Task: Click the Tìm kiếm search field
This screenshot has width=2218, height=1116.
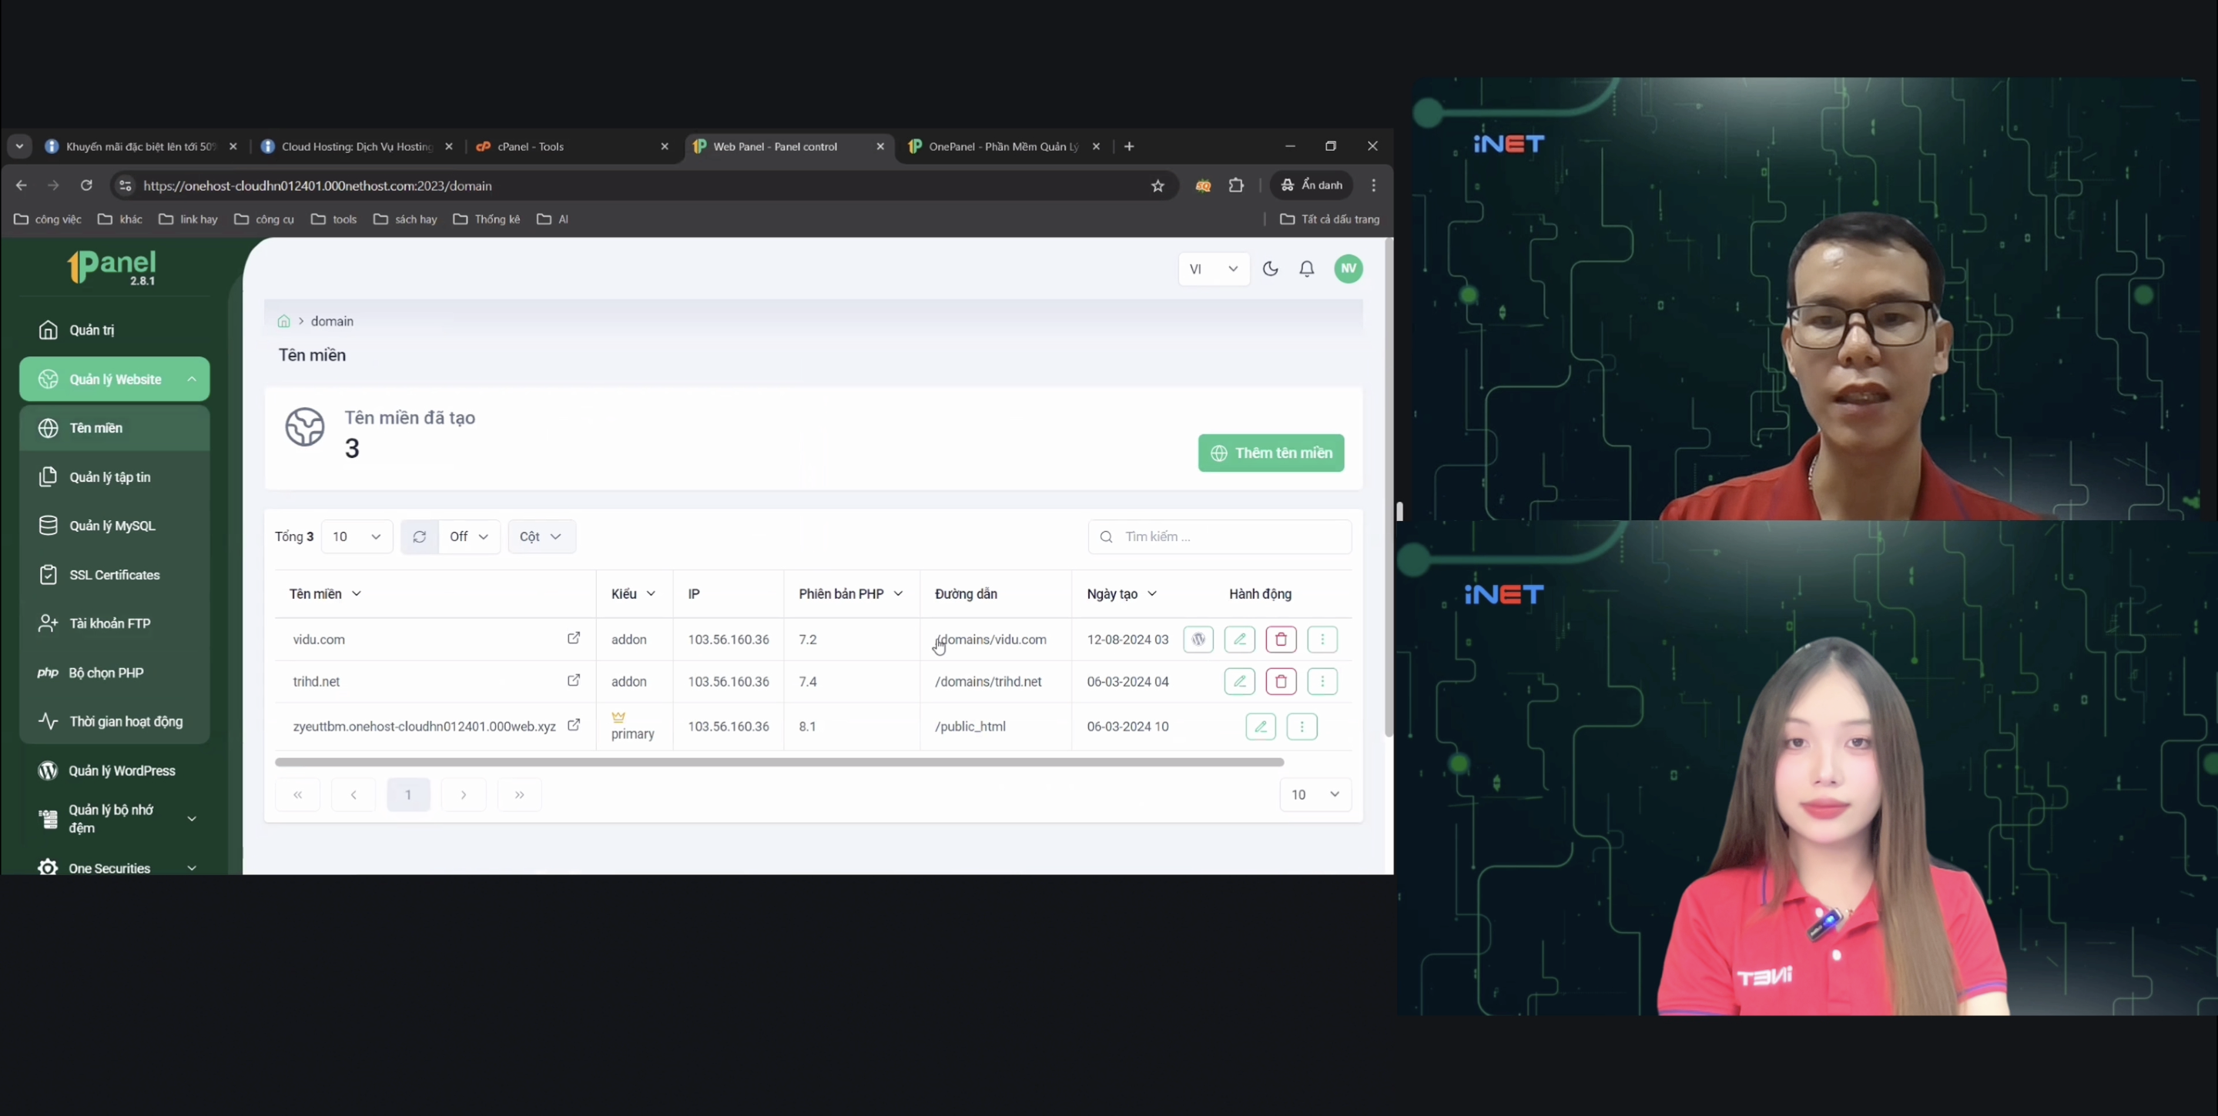Action: (x=1220, y=537)
